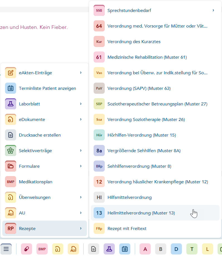Expand the Laborblatt submenu arrow

tap(81, 104)
